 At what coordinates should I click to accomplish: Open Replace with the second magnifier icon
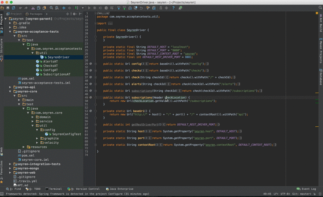point(57,8)
